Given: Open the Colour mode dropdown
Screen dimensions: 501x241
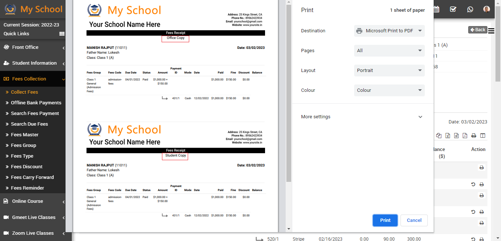Looking at the screenshot, I should point(389,90).
